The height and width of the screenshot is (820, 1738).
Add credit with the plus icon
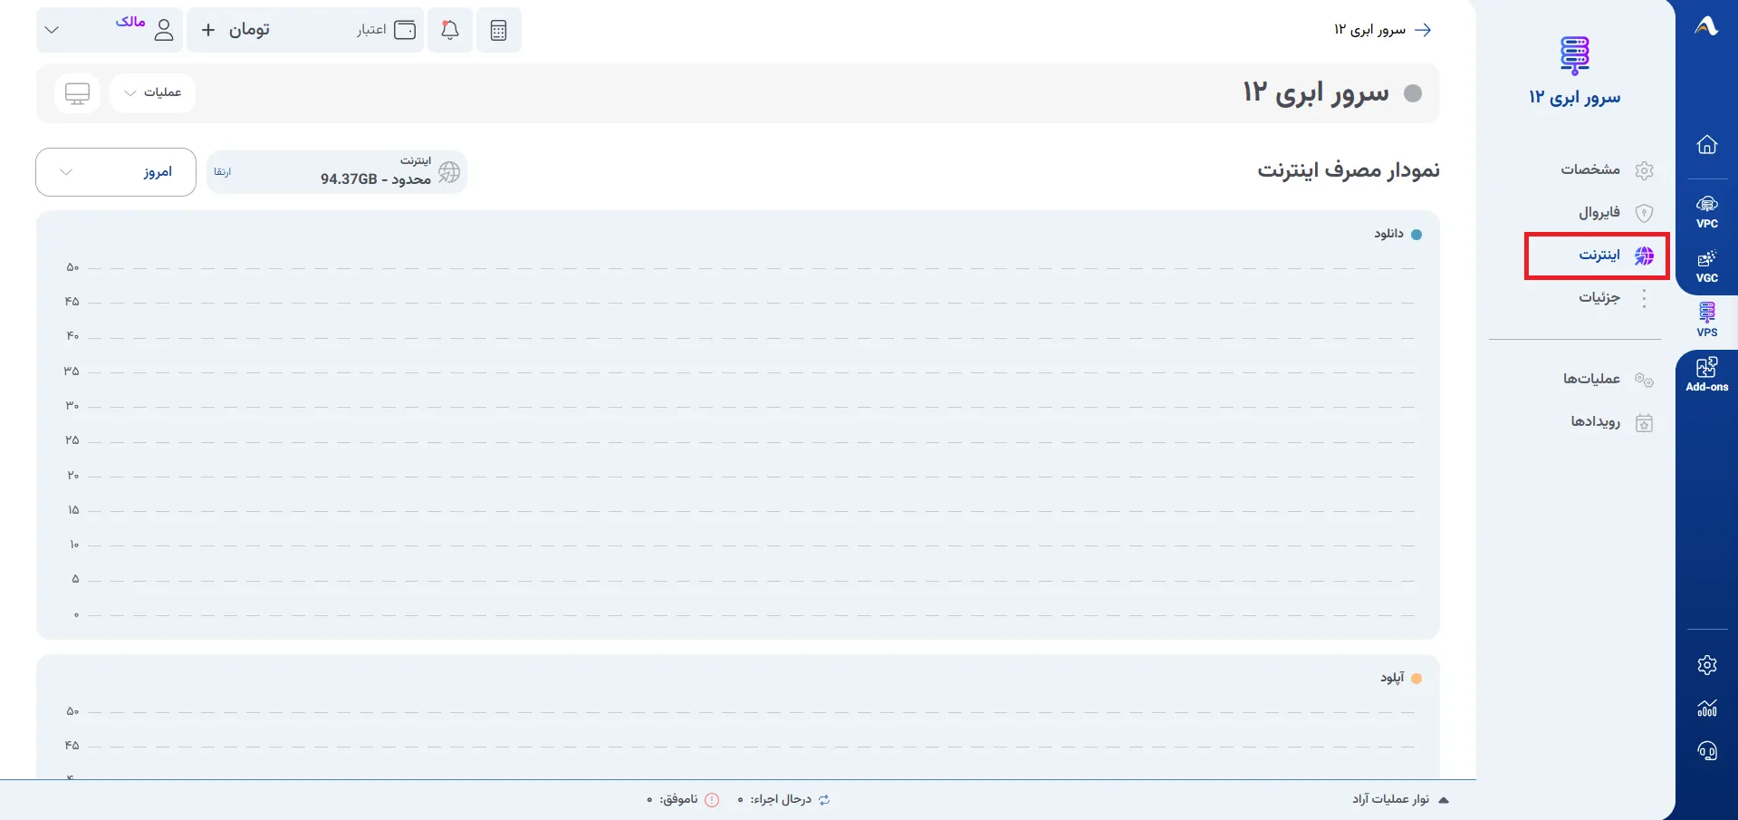coord(208,30)
